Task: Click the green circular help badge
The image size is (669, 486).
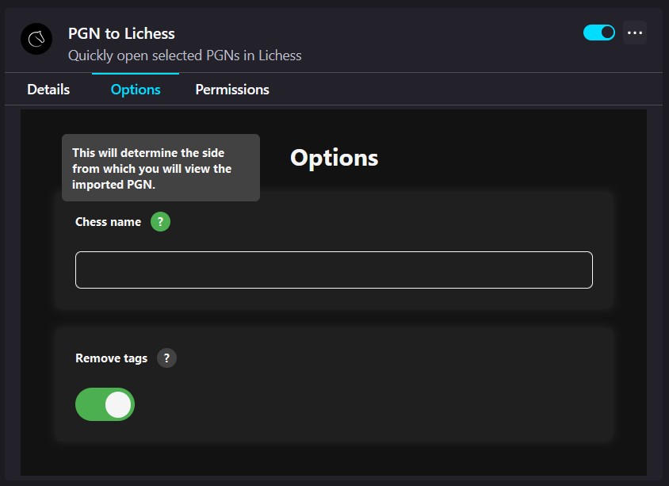Action: coord(160,222)
